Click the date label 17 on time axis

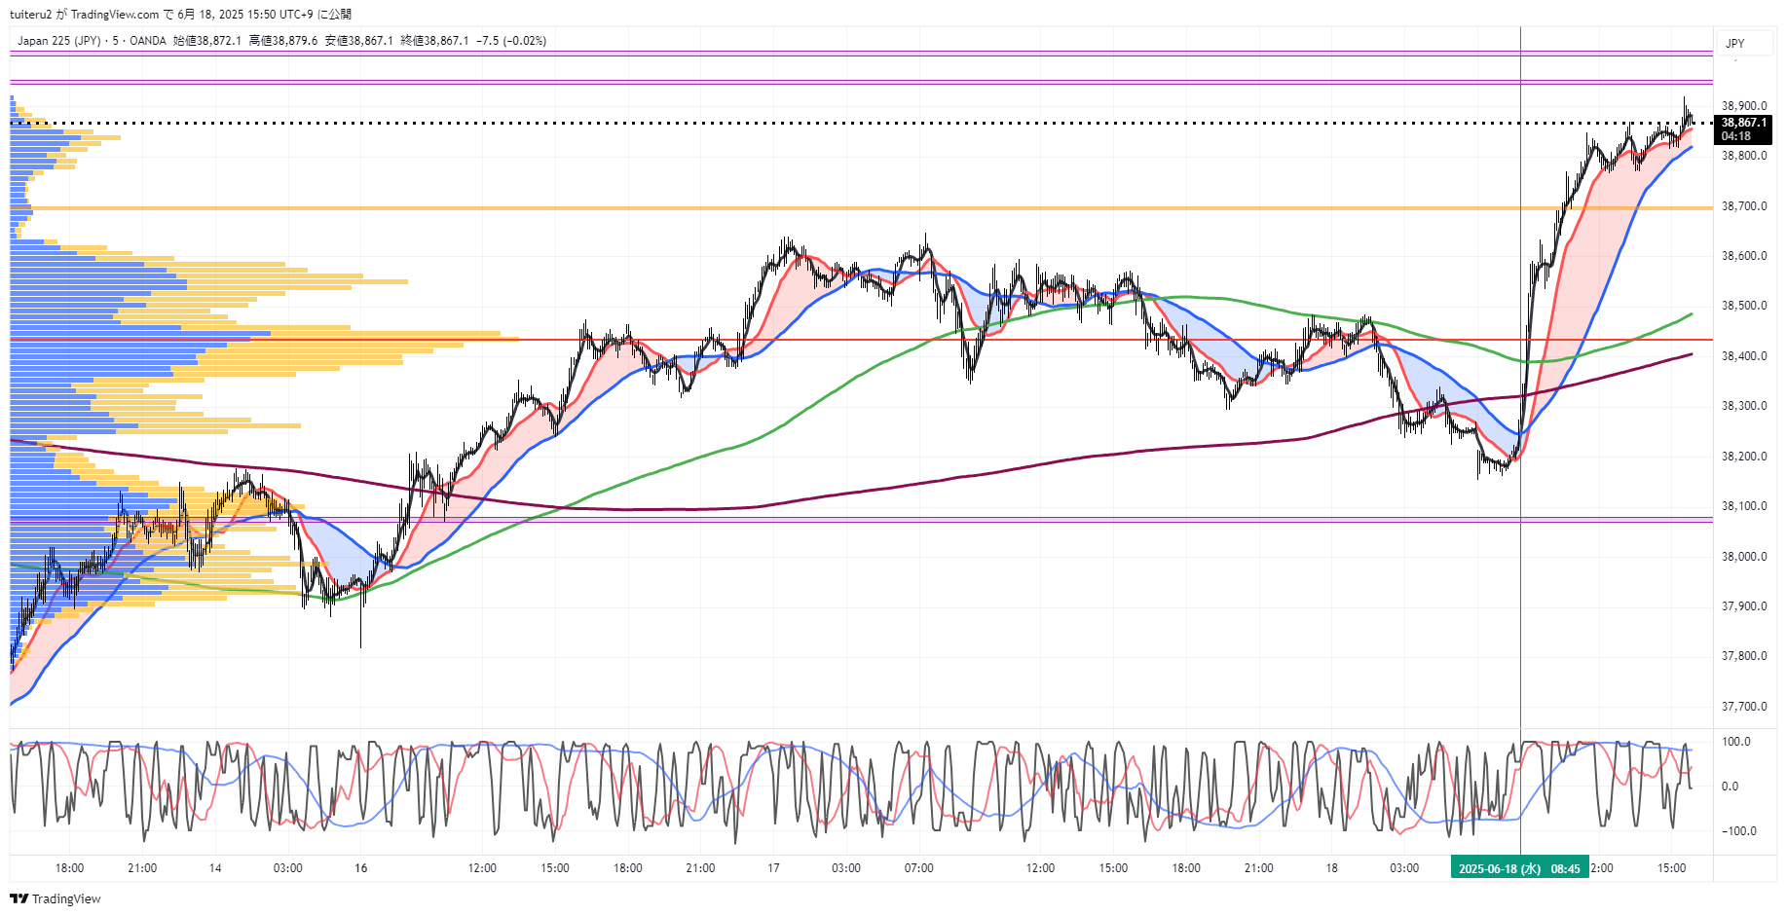773,868
